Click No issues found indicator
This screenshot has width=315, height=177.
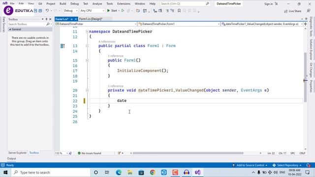pos(90,153)
